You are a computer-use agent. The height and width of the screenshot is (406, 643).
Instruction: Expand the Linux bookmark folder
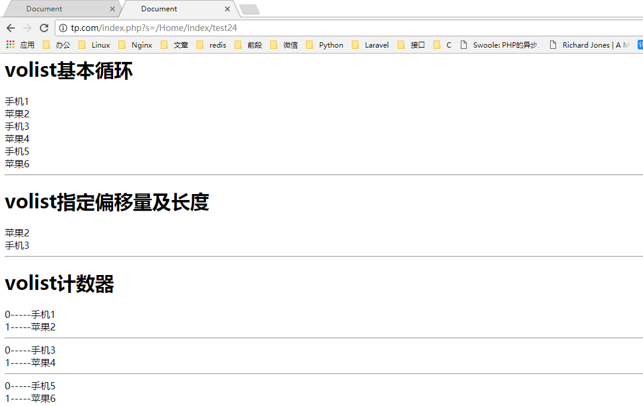pyautogui.click(x=94, y=45)
